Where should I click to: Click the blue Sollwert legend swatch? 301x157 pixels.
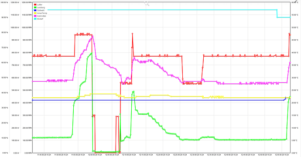[x=35, y=10]
